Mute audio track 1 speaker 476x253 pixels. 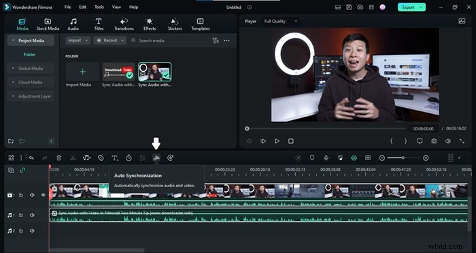click(32, 215)
